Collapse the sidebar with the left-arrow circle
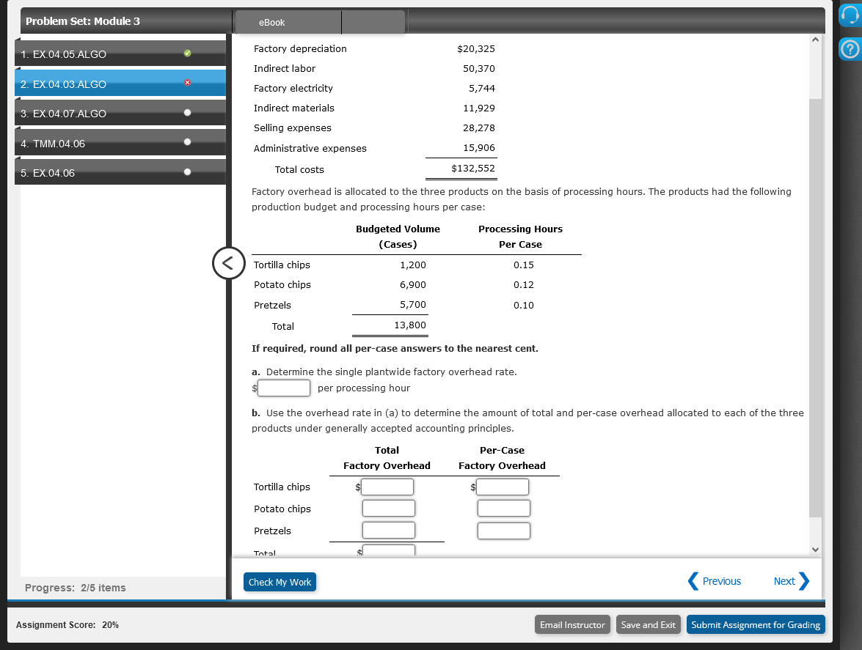This screenshot has width=862, height=650. tap(228, 263)
